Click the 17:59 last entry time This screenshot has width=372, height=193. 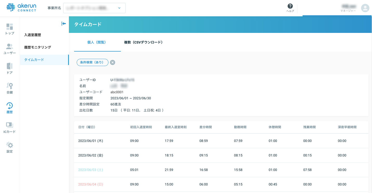169,141
